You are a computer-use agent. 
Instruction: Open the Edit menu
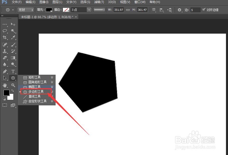click(x=30, y=2)
